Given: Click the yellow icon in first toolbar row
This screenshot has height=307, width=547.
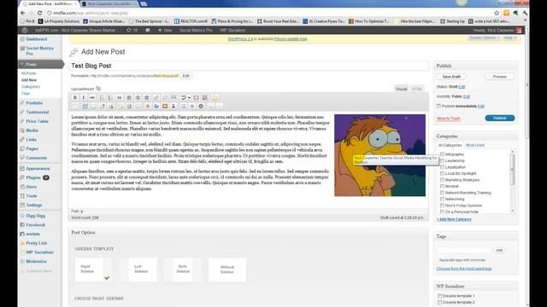Looking at the screenshot, I should tap(215, 97).
